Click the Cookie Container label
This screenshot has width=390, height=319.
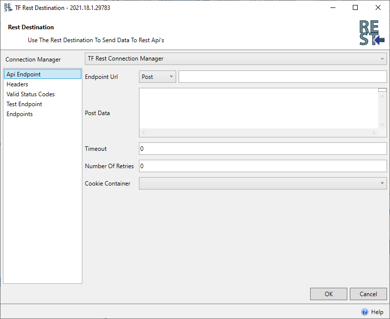pos(108,184)
